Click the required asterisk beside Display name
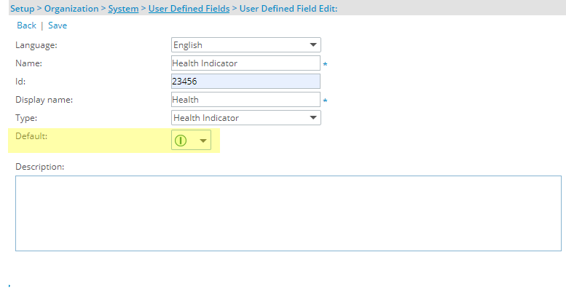Image resolution: width=566 pixels, height=303 pixels. pyautogui.click(x=325, y=101)
